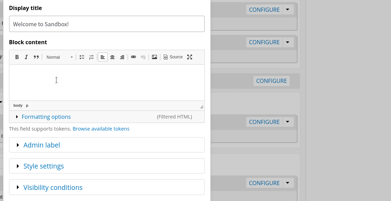
Task: Click inside the Display title field
Action: (x=107, y=24)
